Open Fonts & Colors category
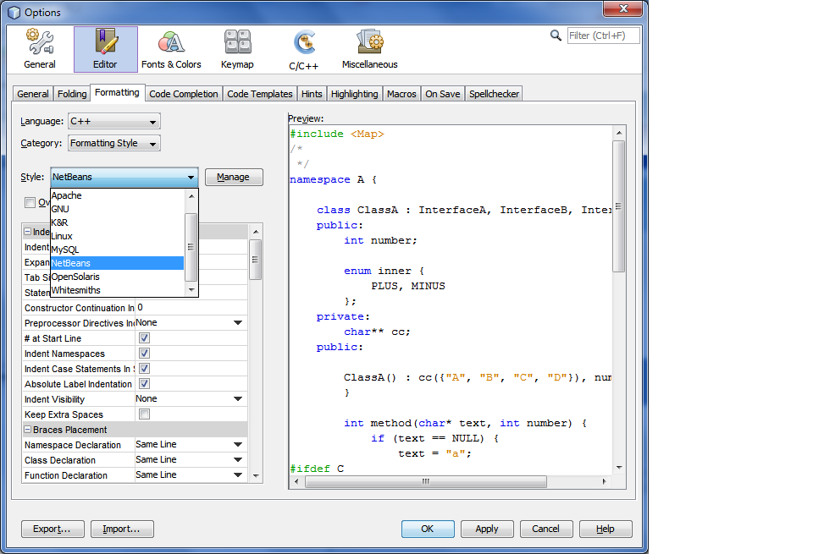 171,48
